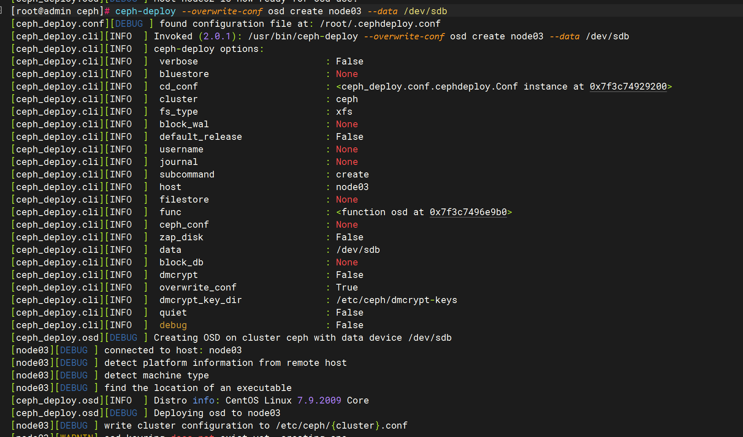743x437 pixels.
Task: Click the 'detect machine type' line
Action: (156, 375)
